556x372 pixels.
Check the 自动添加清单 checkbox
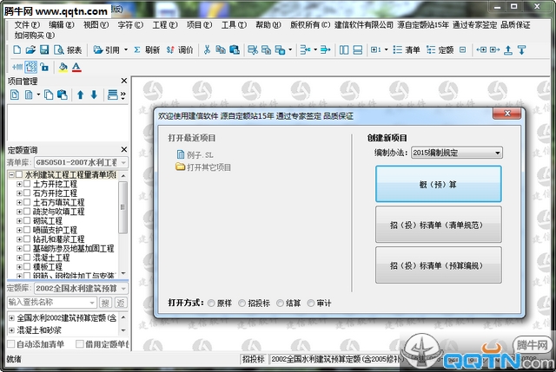coord(11,344)
